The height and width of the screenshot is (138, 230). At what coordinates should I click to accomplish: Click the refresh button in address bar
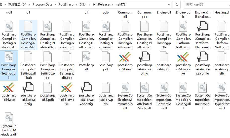coord(177,5)
